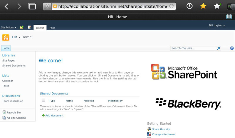
Task: Open the All Site Content link
Action: (16, 118)
